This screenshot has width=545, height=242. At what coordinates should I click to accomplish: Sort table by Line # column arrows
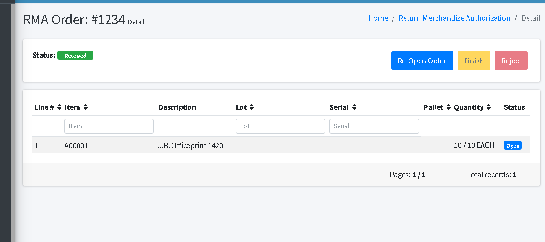coord(59,107)
